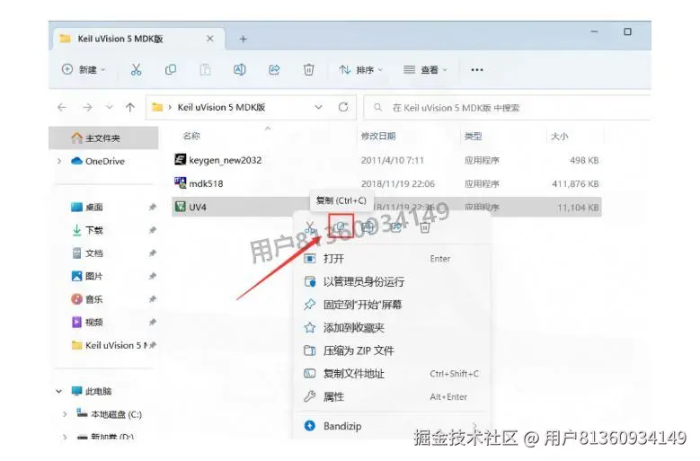This screenshot has height=461, width=700.
Task: Expand the address bar history dropdown
Action: [x=318, y=107]
